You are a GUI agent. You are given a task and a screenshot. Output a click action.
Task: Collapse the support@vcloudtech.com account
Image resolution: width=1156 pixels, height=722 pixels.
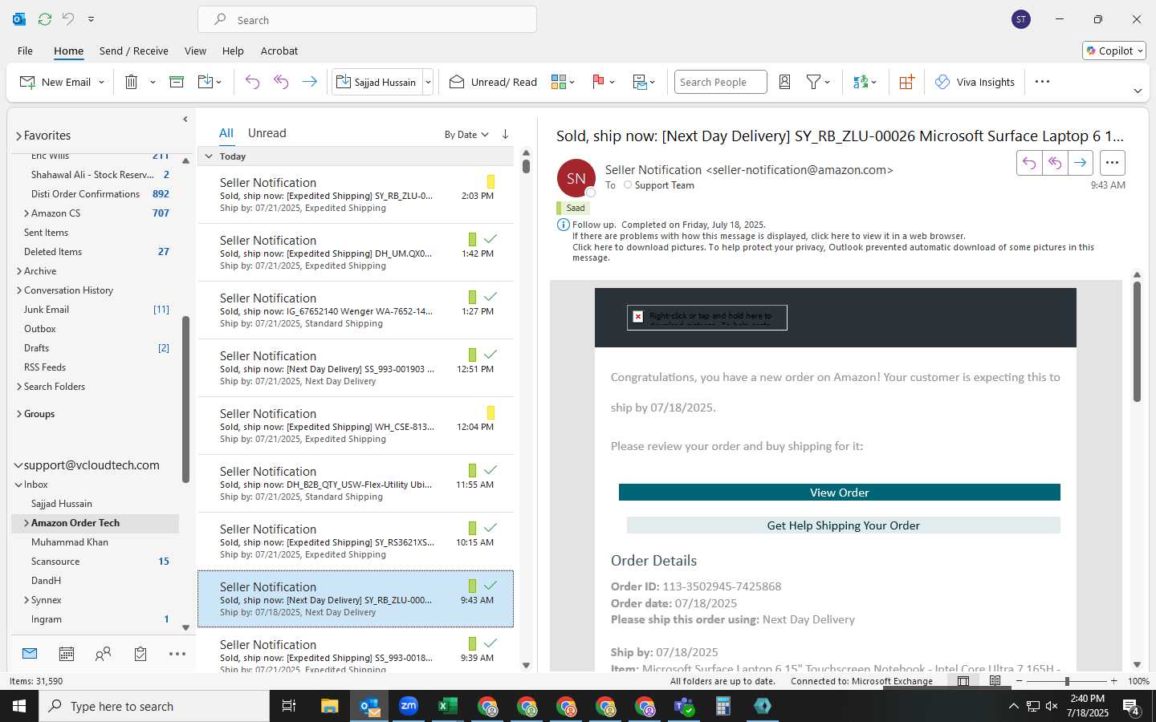(18, 465)
